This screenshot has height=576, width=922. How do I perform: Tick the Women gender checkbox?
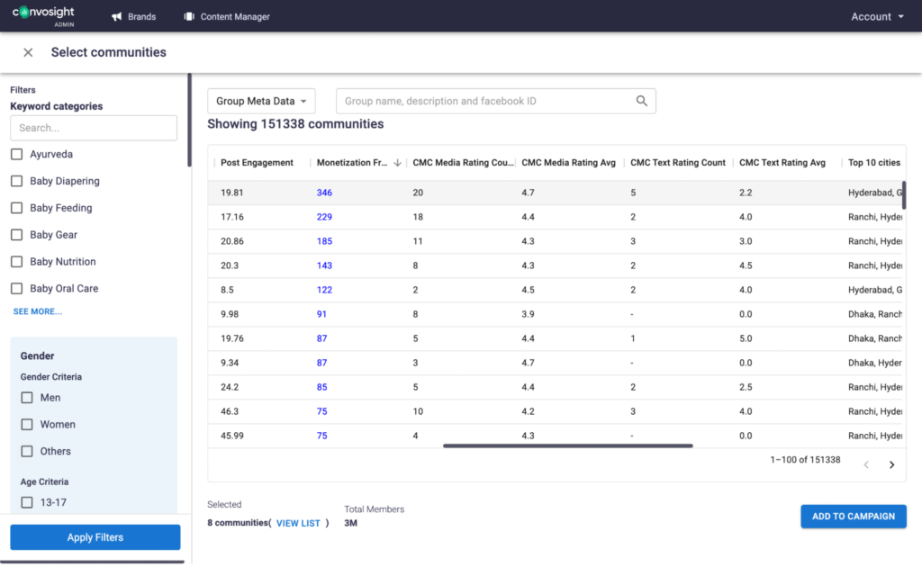pos(27,425)
